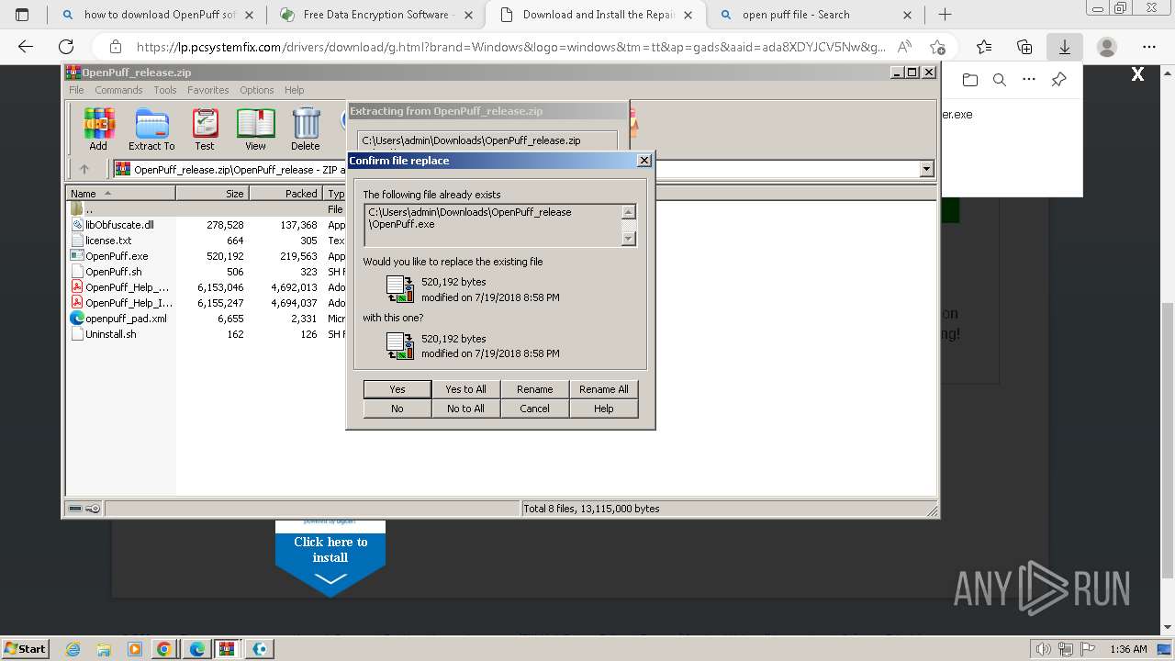Open the Commands menu

pyautogui.click(x=118, y=90)
